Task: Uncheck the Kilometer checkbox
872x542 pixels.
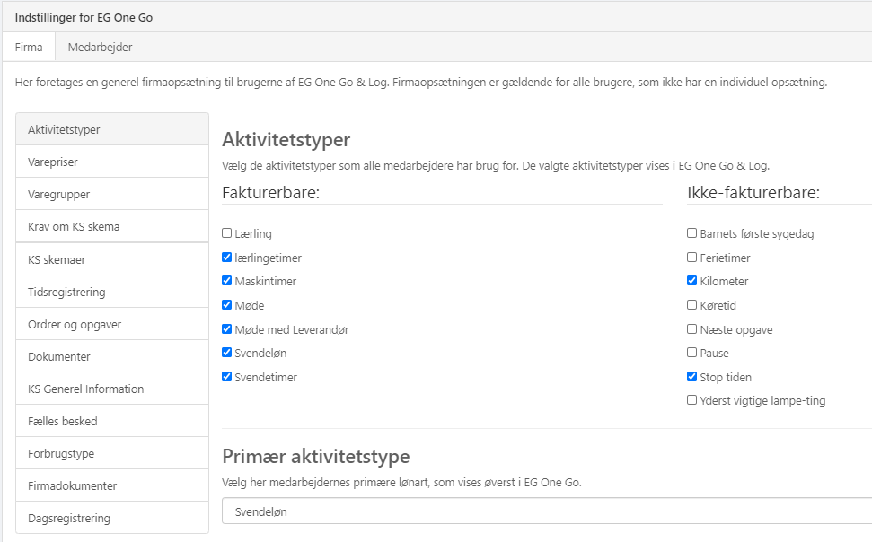Action: pos(691,282)
